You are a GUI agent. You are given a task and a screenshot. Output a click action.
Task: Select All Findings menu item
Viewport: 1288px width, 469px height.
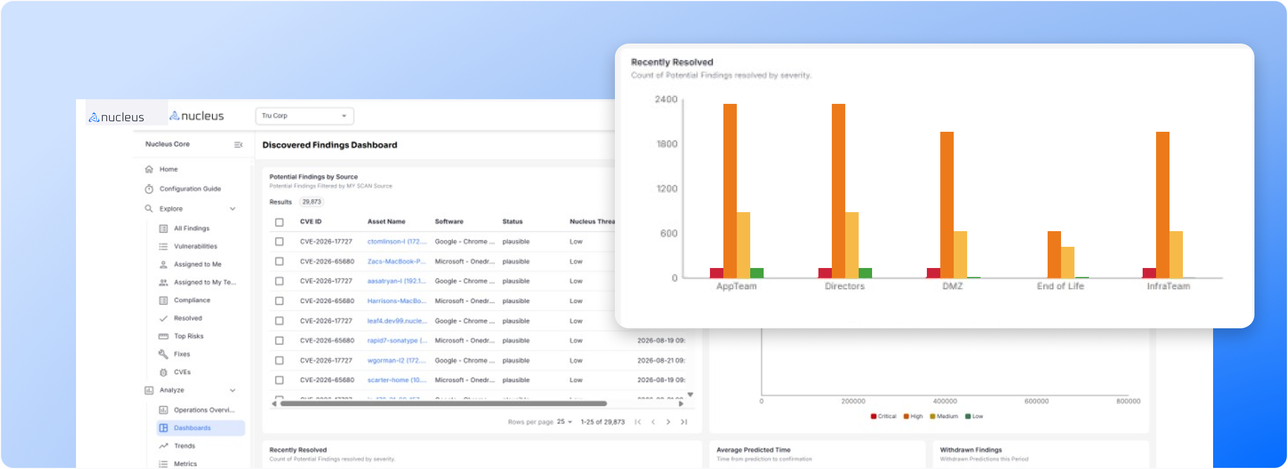(x=192, y=228)
